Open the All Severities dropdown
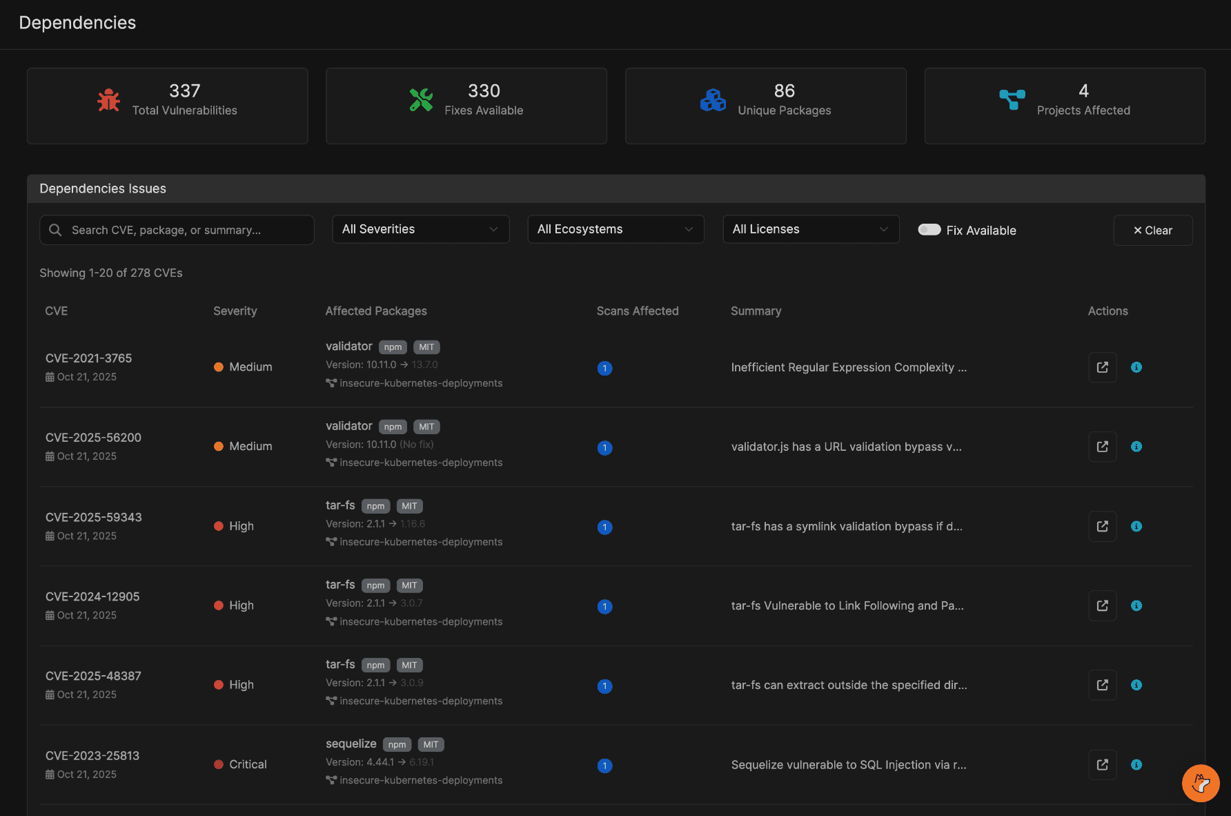 tap(420, 229)
